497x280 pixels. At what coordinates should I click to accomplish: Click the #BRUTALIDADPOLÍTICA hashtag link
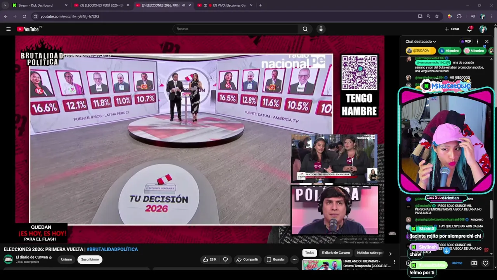click(x=112, y=249)
